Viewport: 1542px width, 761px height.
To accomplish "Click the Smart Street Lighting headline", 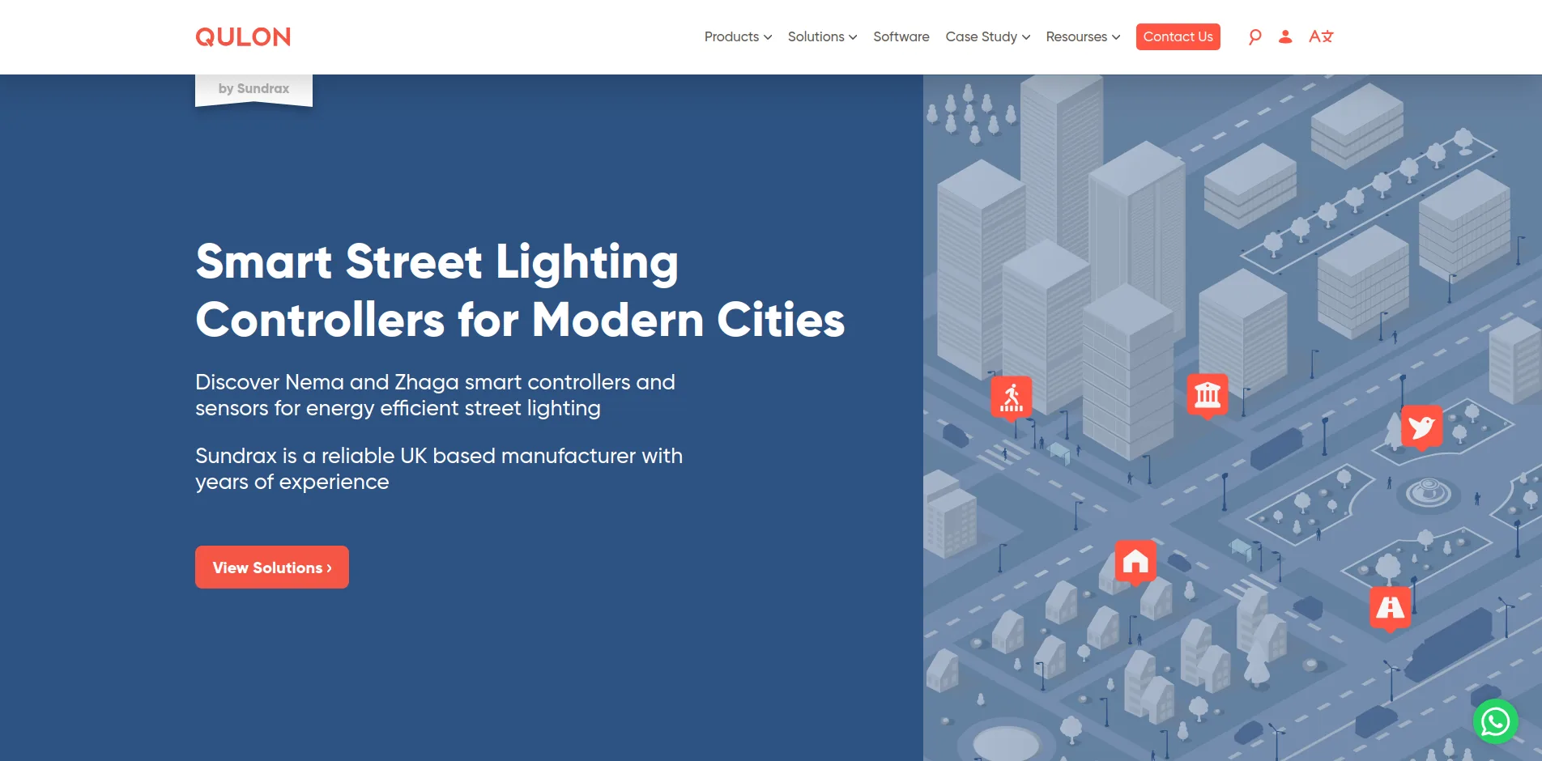I will pos(520,291).
